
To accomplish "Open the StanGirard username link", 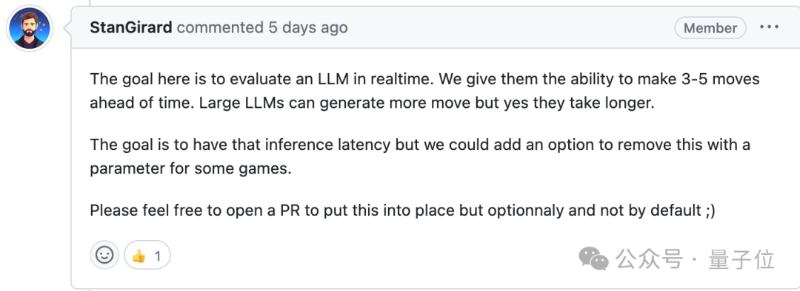I will 131,27.
